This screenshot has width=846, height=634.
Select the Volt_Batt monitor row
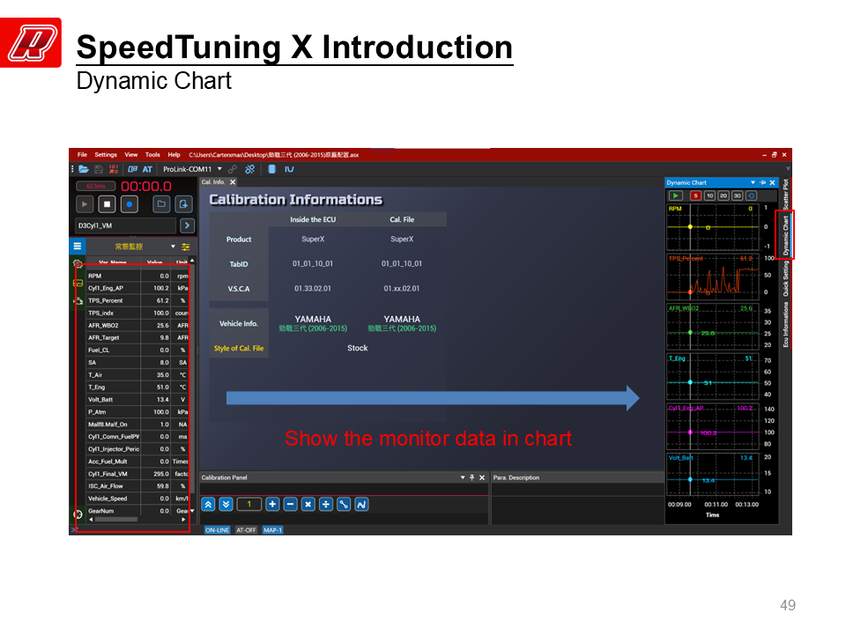(x=137, y=400)
